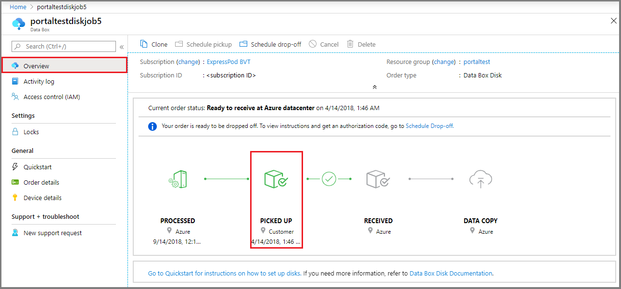621x289 pixels.
Task: Click the Data Copy cloud upload icon
Action: (481, 179)
